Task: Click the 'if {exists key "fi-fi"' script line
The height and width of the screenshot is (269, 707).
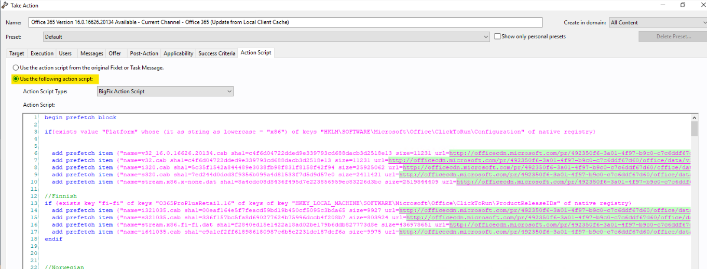Action: click(x=338, y=203)
